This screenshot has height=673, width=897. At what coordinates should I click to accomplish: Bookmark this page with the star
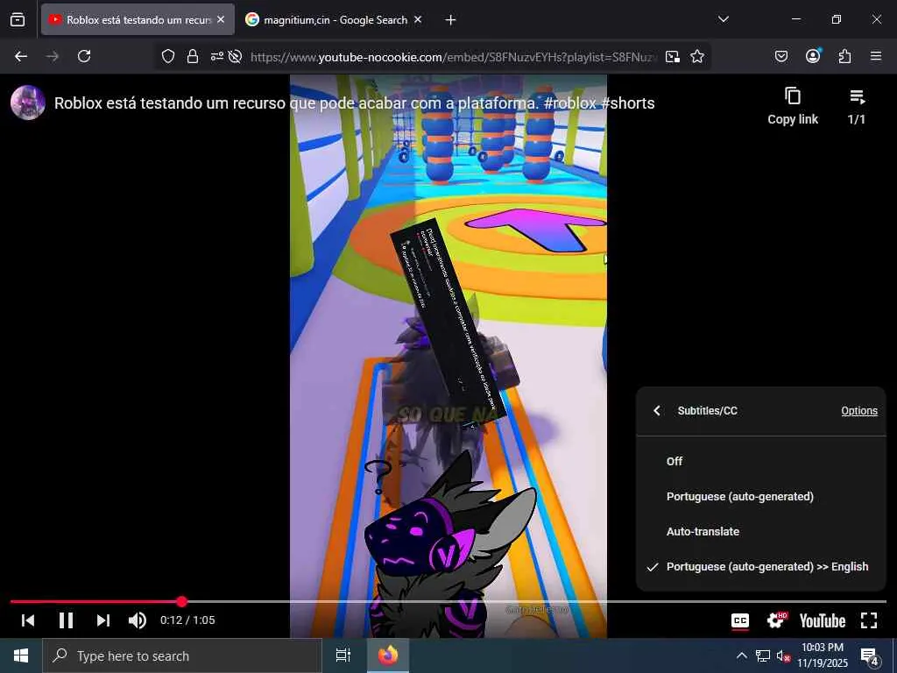pos(696,56)
